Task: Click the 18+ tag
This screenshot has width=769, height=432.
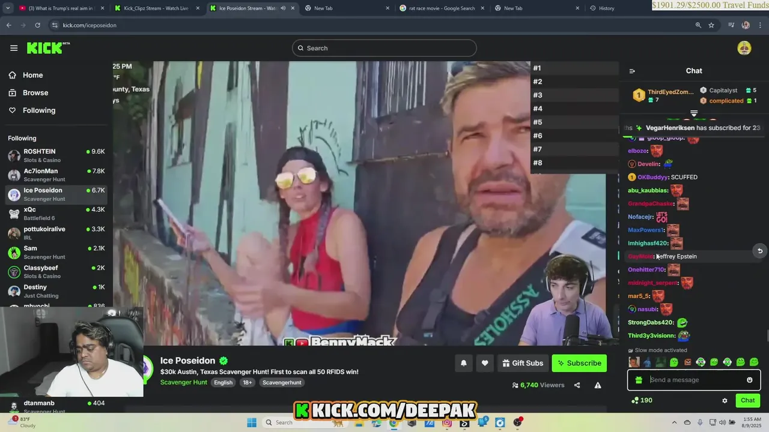Action: (247, 382)
